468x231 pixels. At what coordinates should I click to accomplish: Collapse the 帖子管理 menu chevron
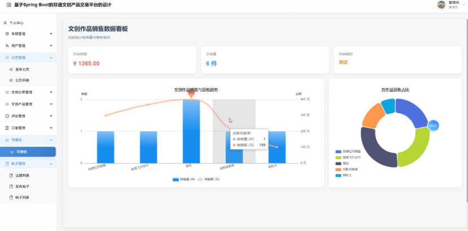click(x=51, y=164)
